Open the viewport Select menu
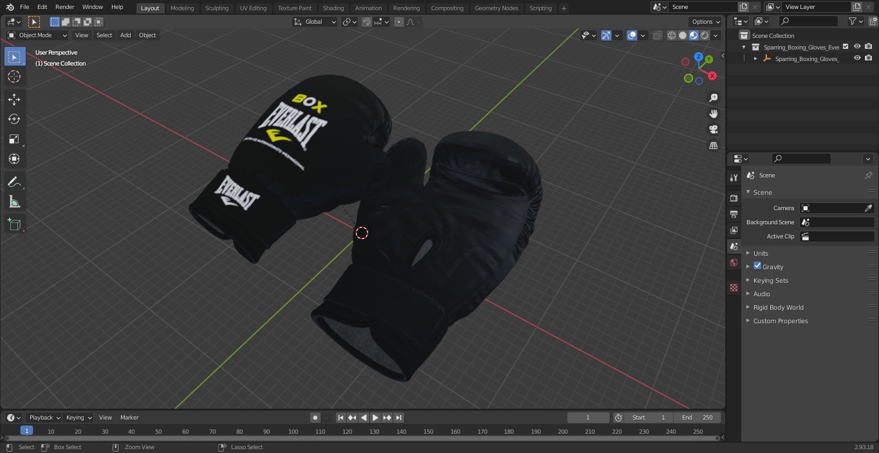The height and width of the screenshot is (453, 879). [104, 35]
